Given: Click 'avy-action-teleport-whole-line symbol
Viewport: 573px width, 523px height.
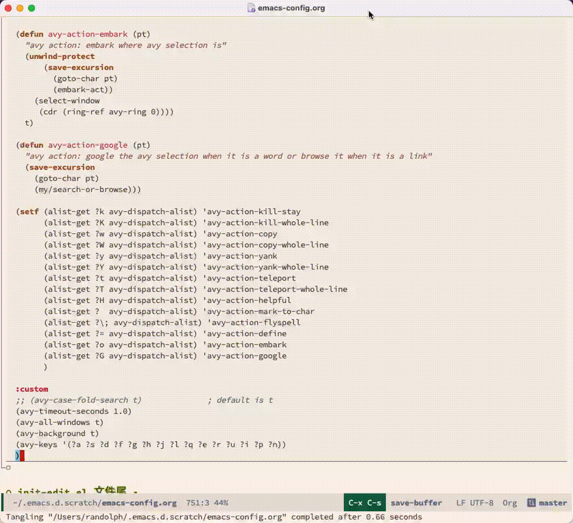Looking at the screenshot, I should (275, 289).
